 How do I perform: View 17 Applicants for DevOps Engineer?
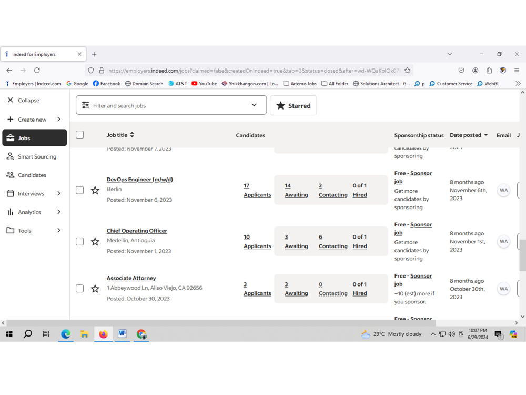257,190
